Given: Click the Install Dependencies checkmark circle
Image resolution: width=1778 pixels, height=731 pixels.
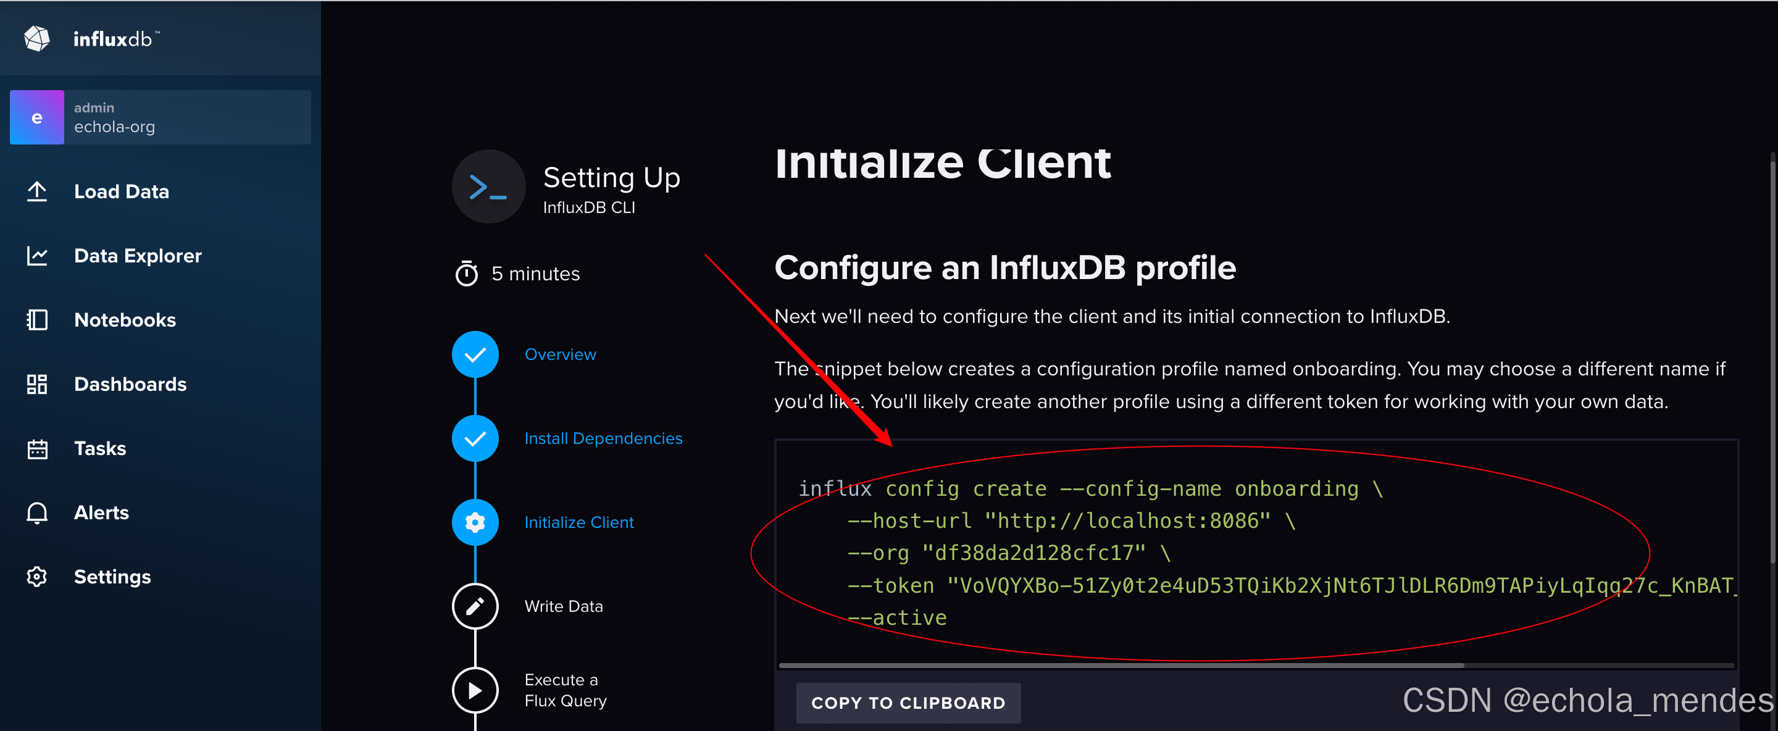Looking at the screenshot, I should [x=475, y=439].
